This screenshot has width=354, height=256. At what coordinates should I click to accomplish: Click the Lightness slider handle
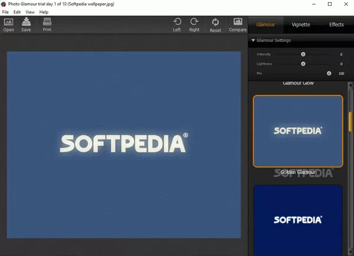(x=303, y=64)
